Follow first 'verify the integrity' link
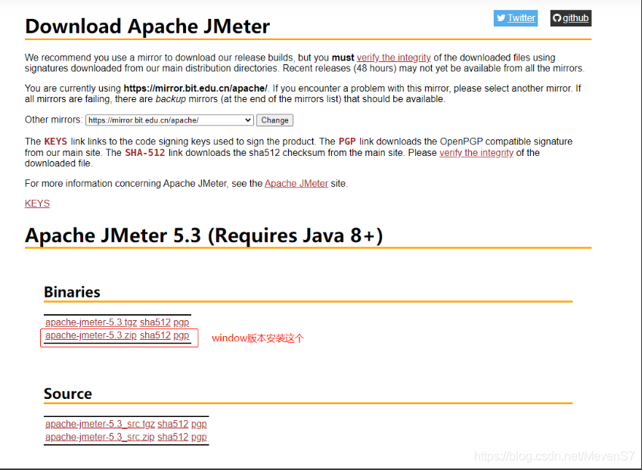Image resolution: width=642 pixels, height=470 pixels. tap(393, 58)
